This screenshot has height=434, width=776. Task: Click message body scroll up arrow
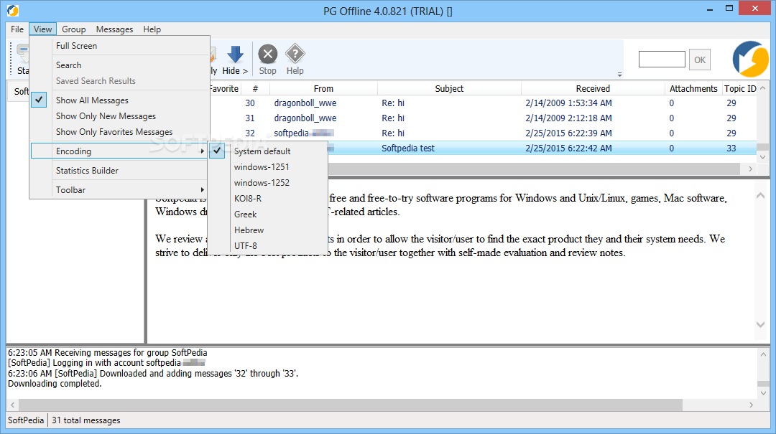click(761, 195)
